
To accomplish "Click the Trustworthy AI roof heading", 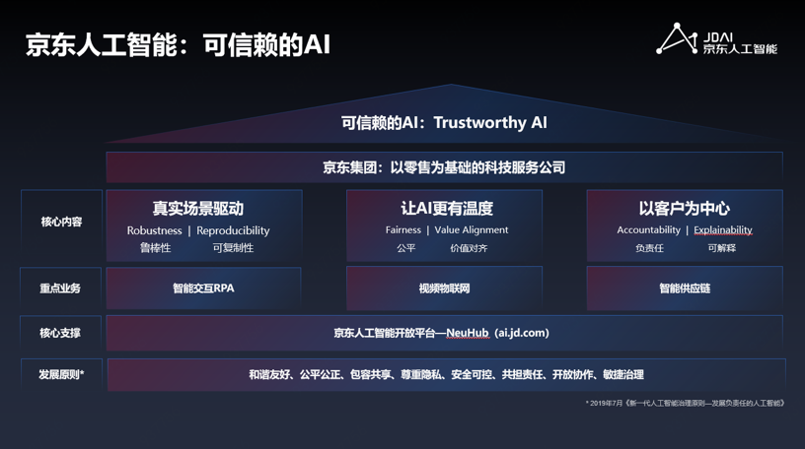I will click(444, 123).
